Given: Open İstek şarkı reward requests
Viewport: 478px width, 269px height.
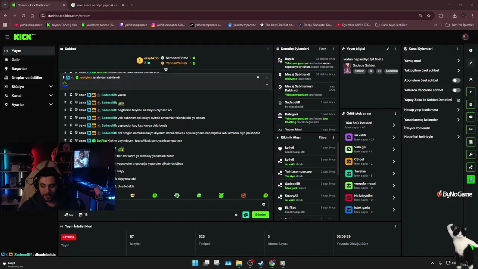Looking at the screenshot, I should coord(370,210).
